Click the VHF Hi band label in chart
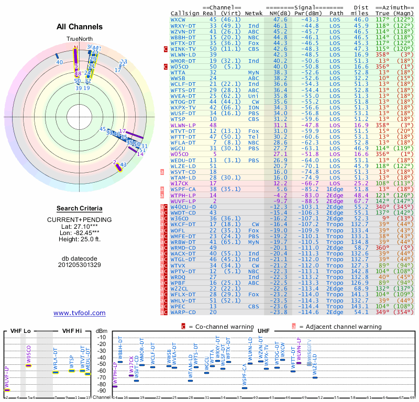This screenshot has width=419, height=402. pyautogui.click(x=72, y=331)
